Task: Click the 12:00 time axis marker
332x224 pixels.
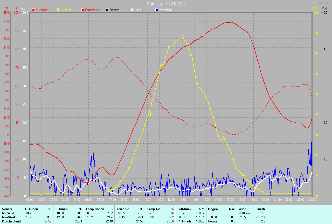Action: [171, 200]
